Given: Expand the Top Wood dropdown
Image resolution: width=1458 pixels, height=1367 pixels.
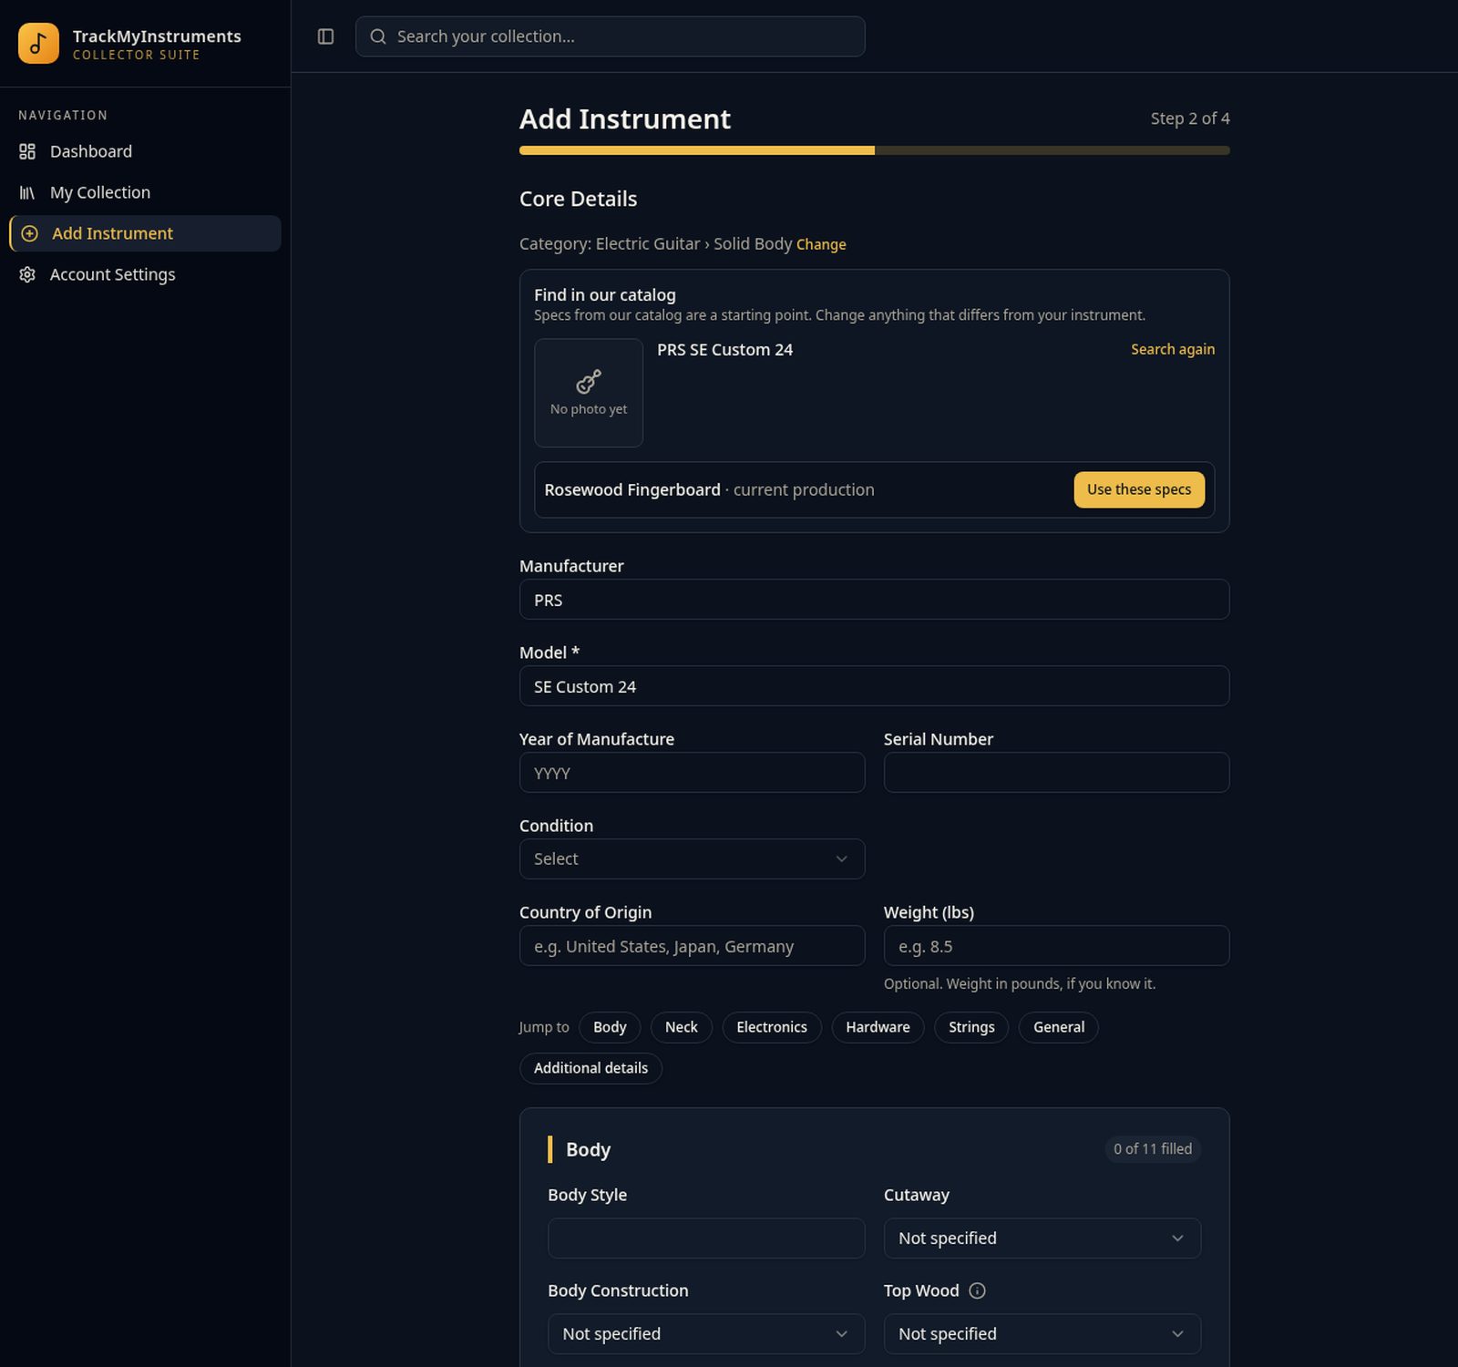Looking at the screenshot, I should [x=1042, y=1333].
